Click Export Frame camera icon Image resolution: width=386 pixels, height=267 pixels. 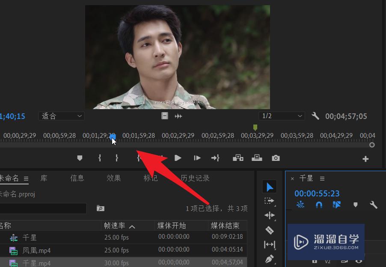[x=276, y=158]
